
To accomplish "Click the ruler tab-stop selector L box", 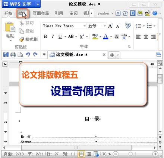I will tap(5, 64).
